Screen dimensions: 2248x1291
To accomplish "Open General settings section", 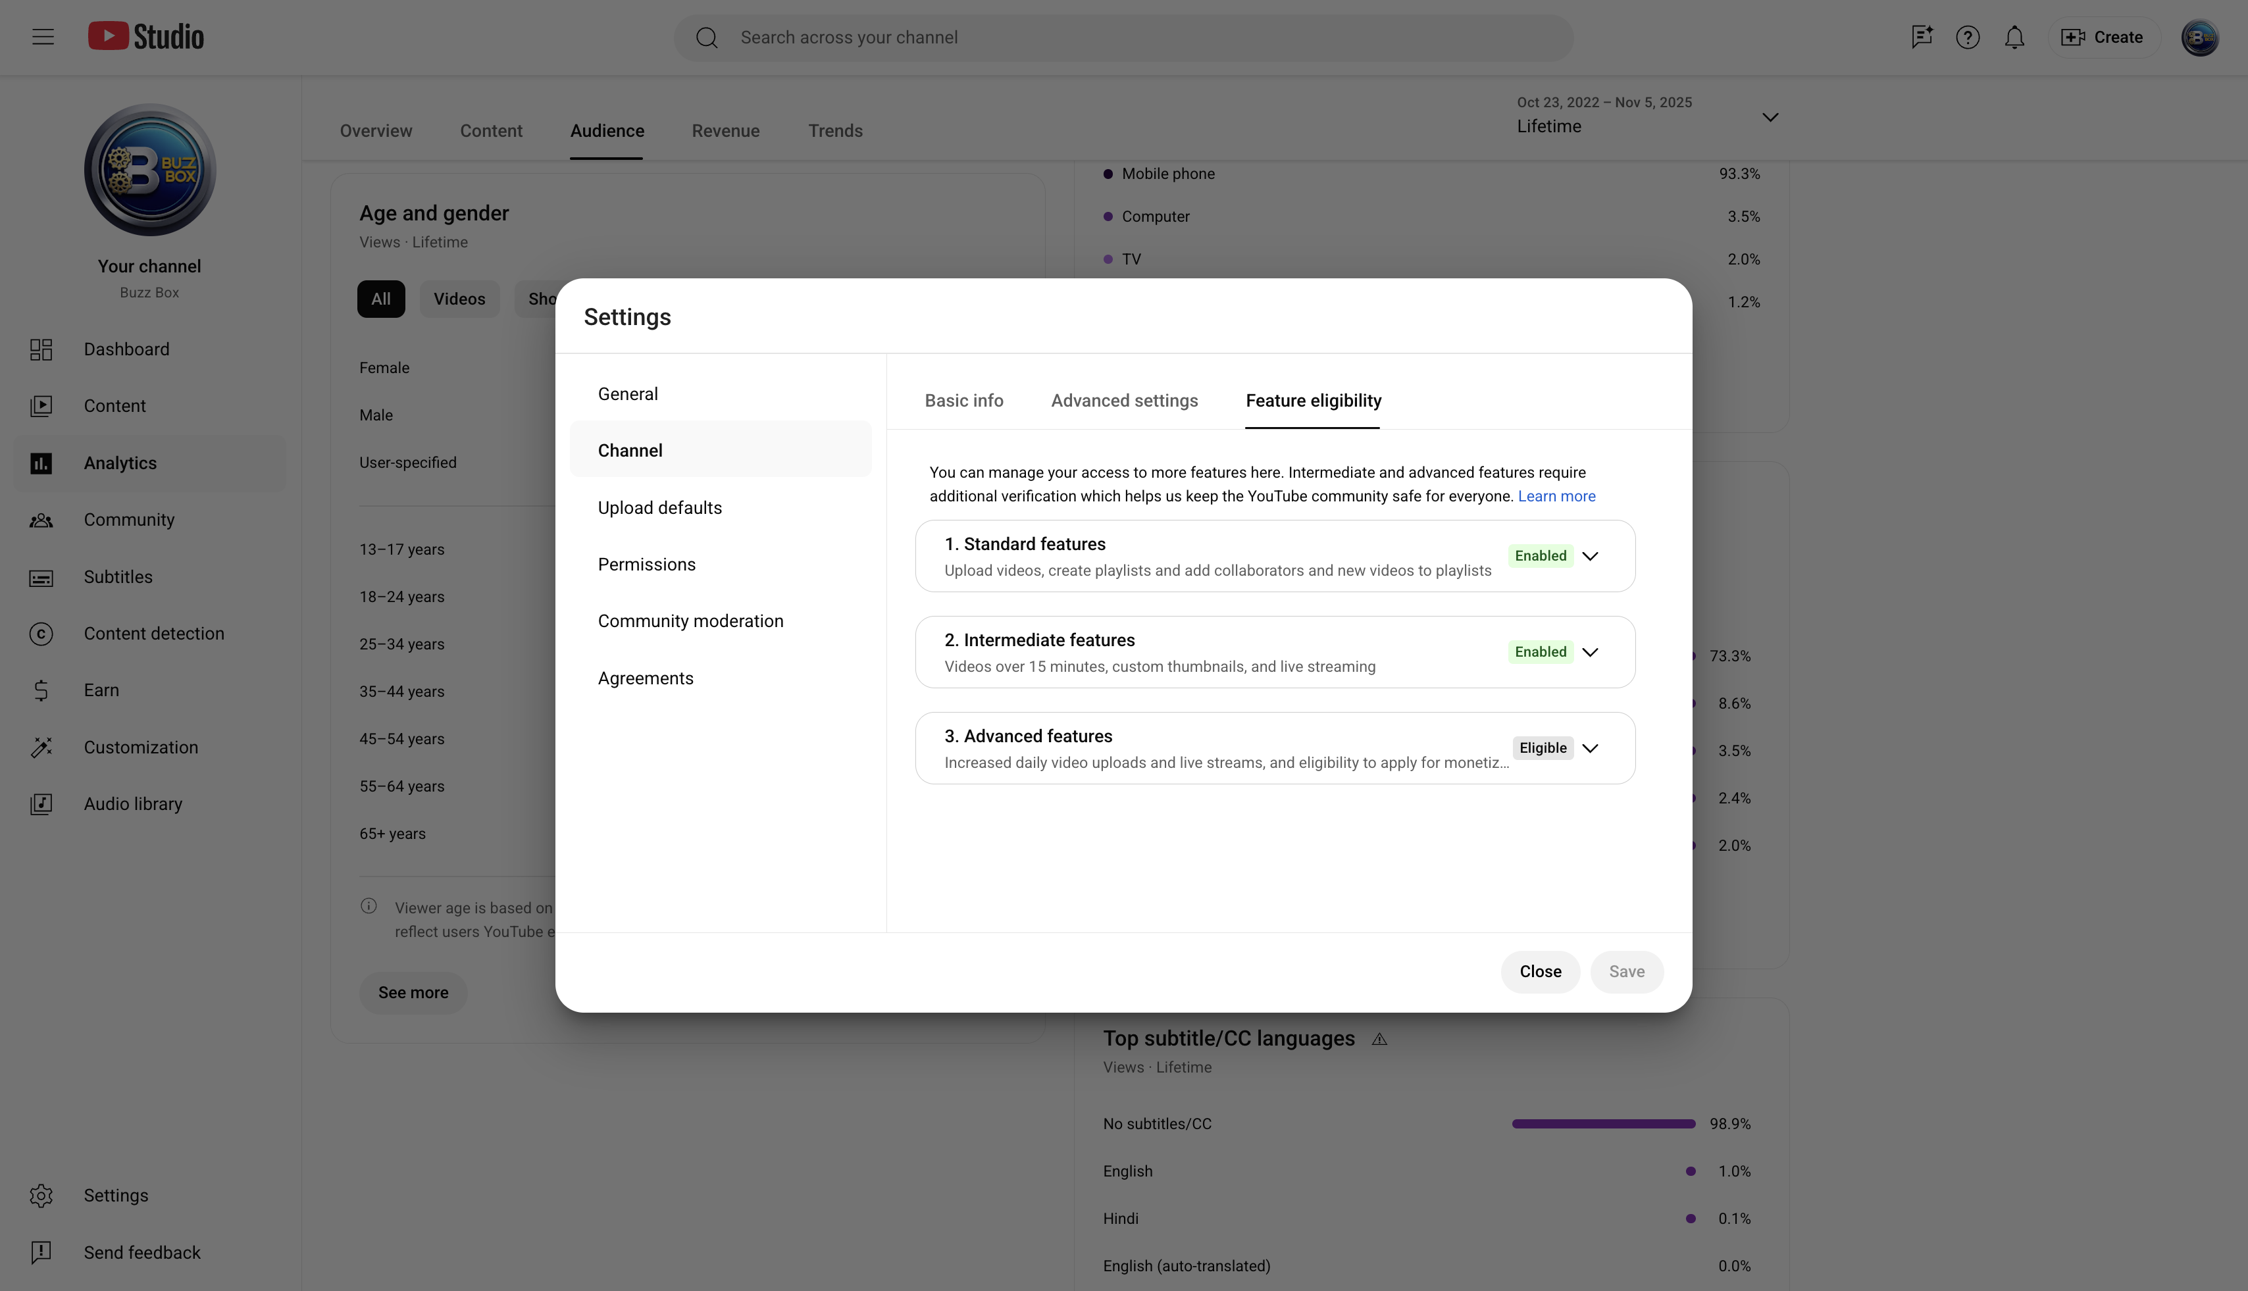I will (x=720, y=393).
